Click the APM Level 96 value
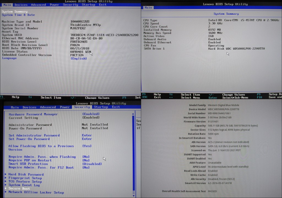Viewport: 282px width, 198px height. point(228,167)
